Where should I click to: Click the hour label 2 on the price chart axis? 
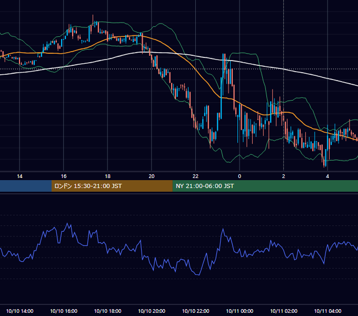(284, 176)
